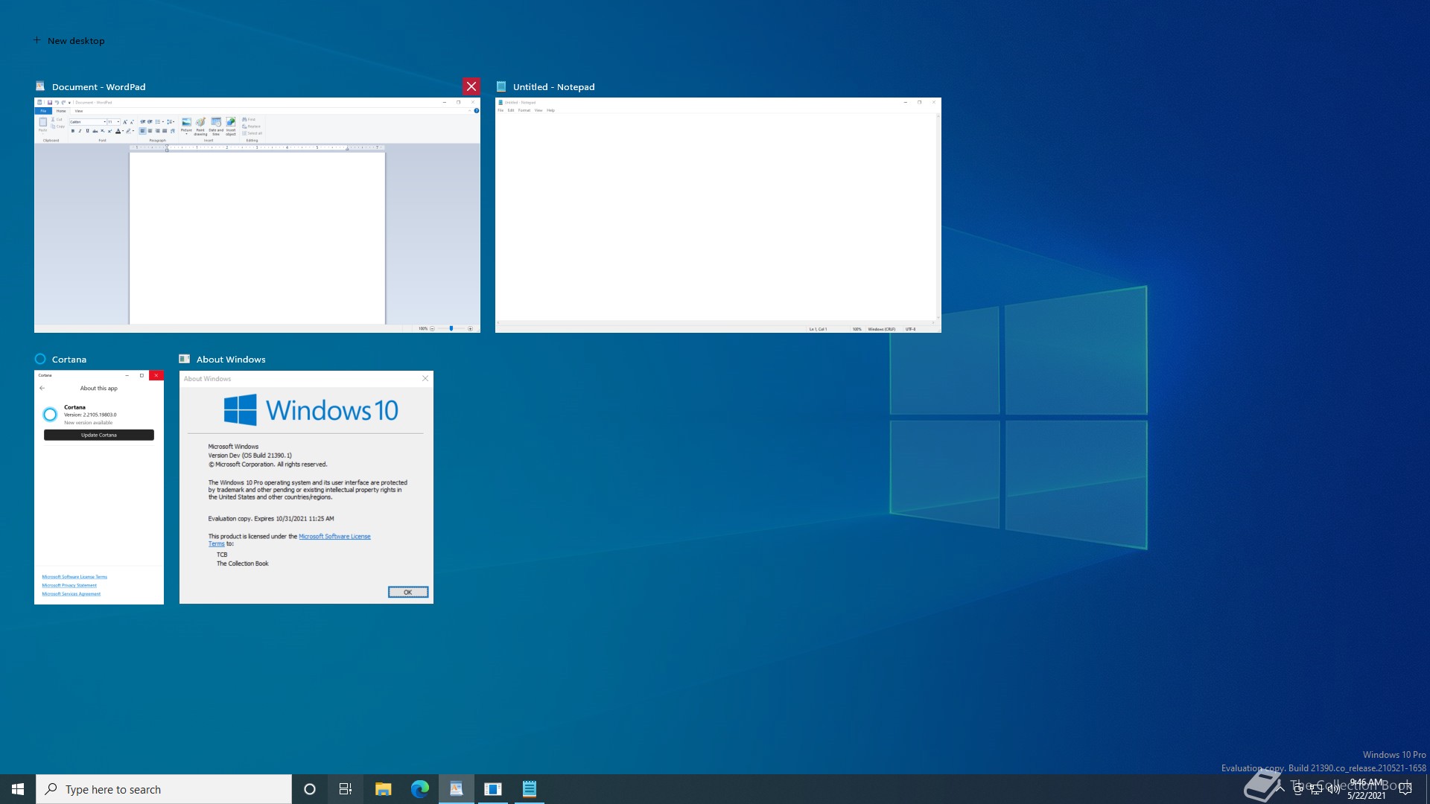
Task: Go back in Cortana's About this app
Action: pos(42,388)
